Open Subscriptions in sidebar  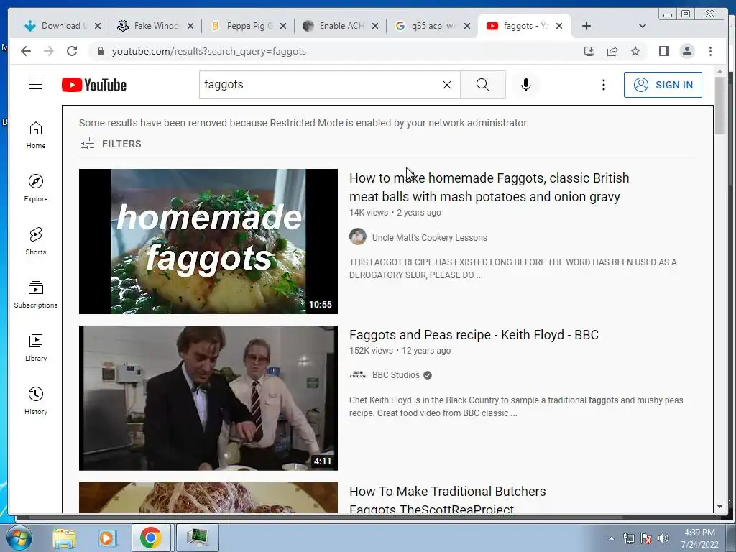pyautogui.click(x=36, y=294)
